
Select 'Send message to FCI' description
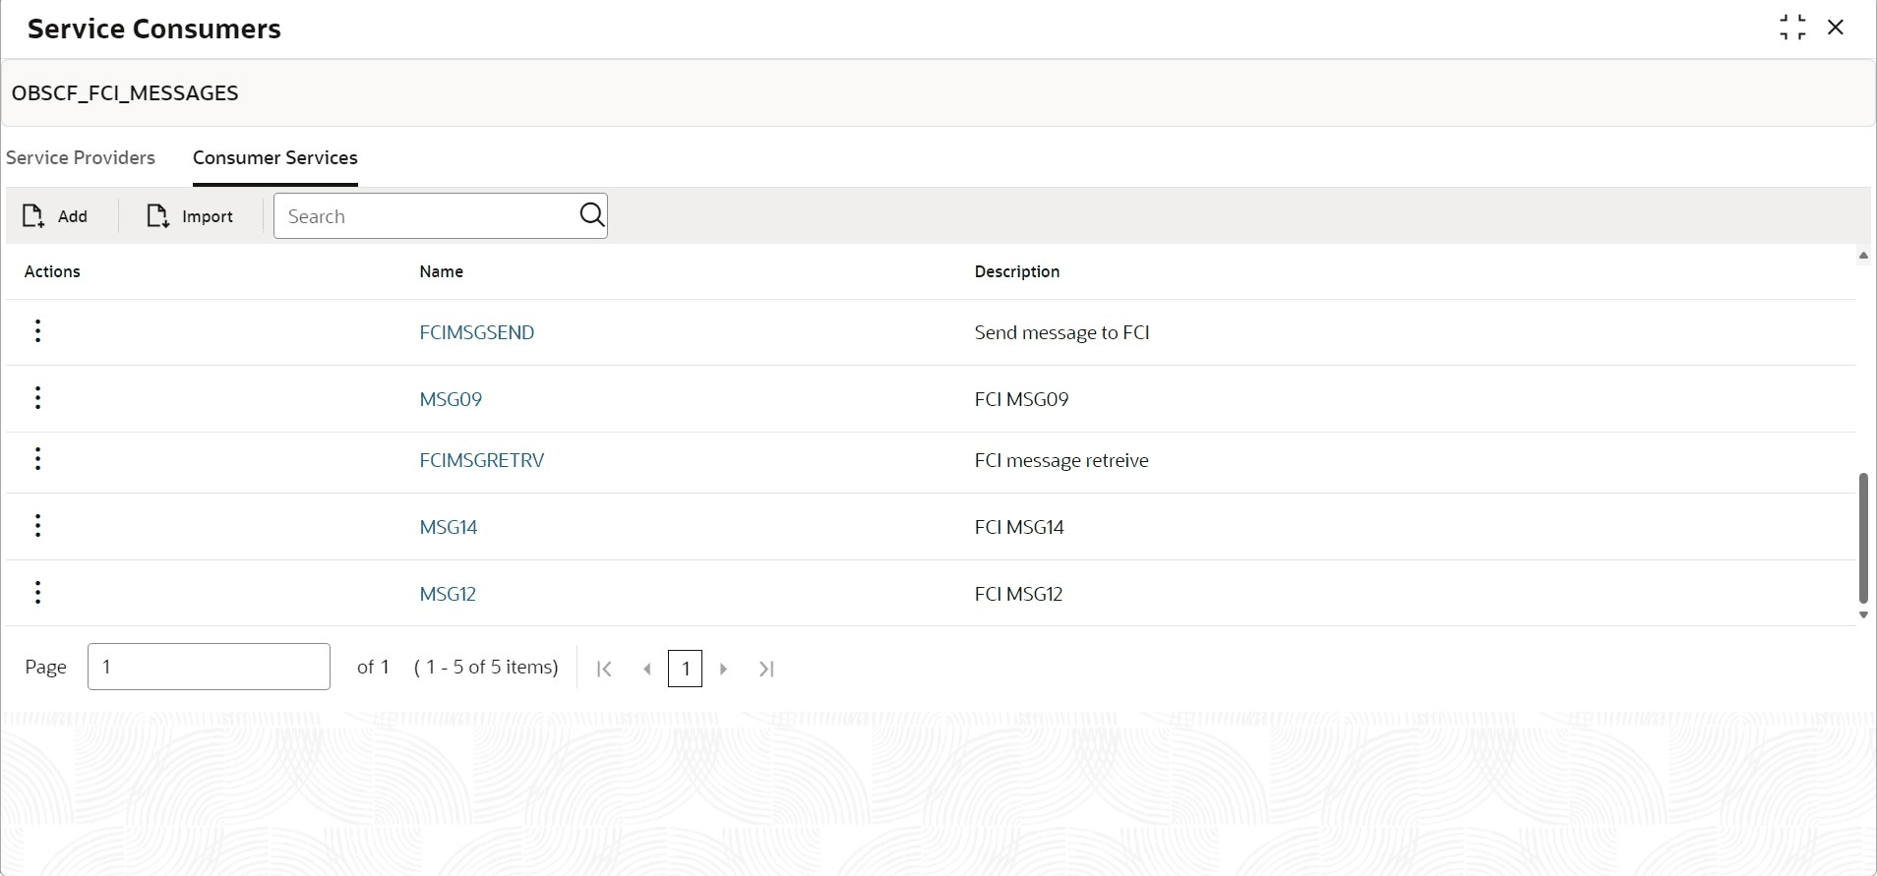click(x=1062, y=332)
